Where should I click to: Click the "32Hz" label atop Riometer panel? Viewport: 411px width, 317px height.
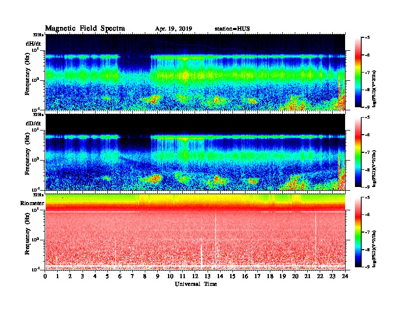(38, 195)
